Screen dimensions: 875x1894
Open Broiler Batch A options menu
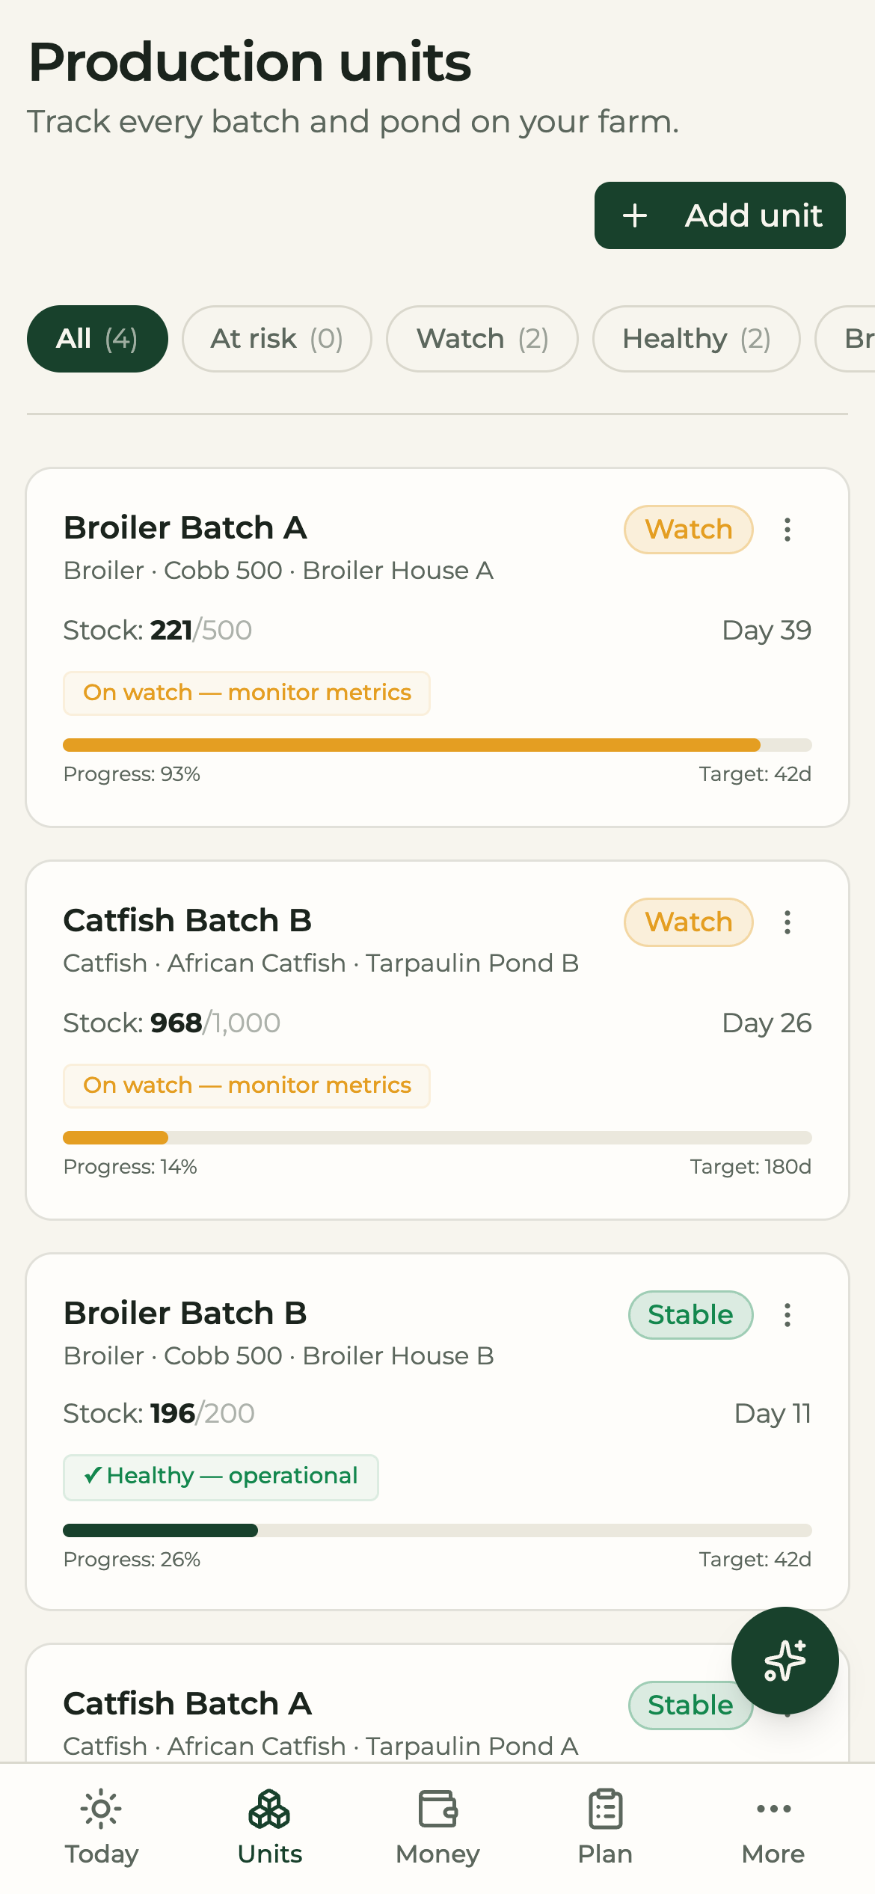pyautogui.click(x=787, y=530)
